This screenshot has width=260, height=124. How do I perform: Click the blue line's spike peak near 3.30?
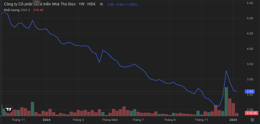coord(226,71)
